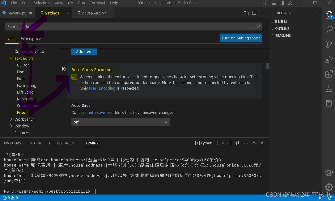Viewport: 335px width, 201px height.
Task: Select Font under Text Editor
Action: (x=21, y=79)
